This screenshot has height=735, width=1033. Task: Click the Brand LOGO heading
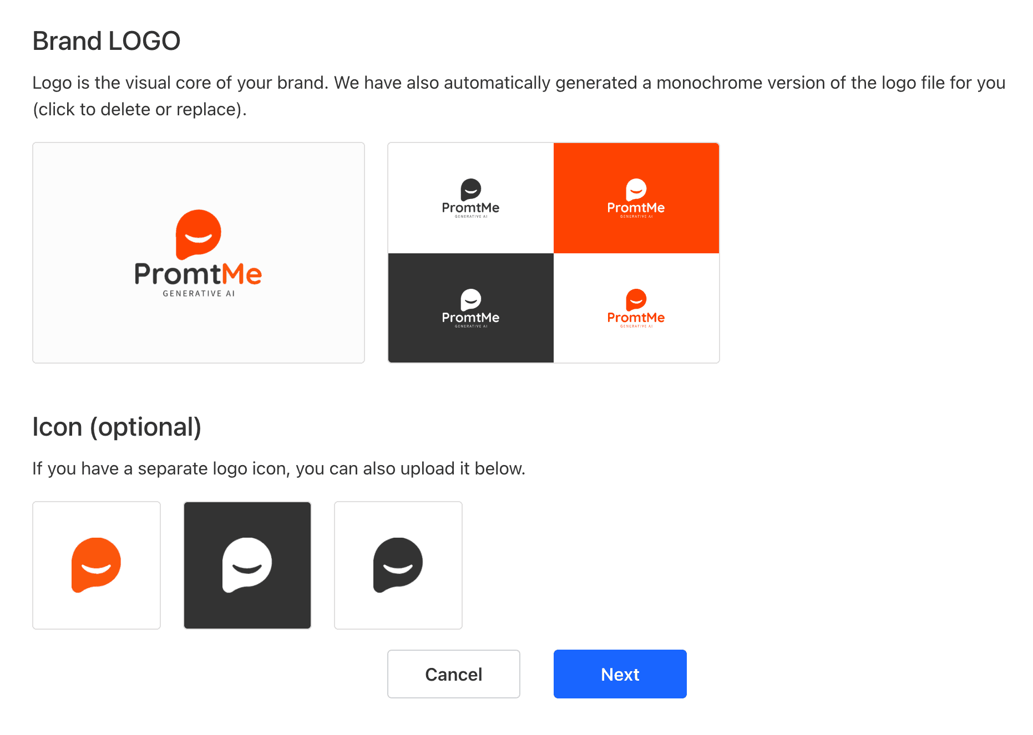107,41
